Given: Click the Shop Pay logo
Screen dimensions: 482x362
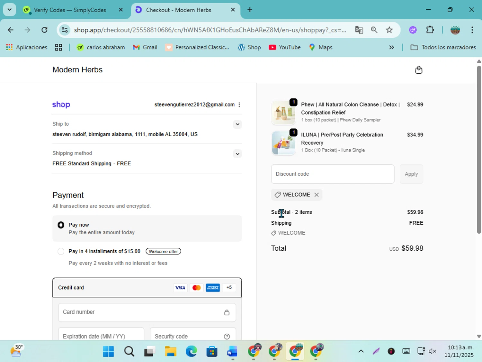Looking at the screenshot, I should (61, 105).
